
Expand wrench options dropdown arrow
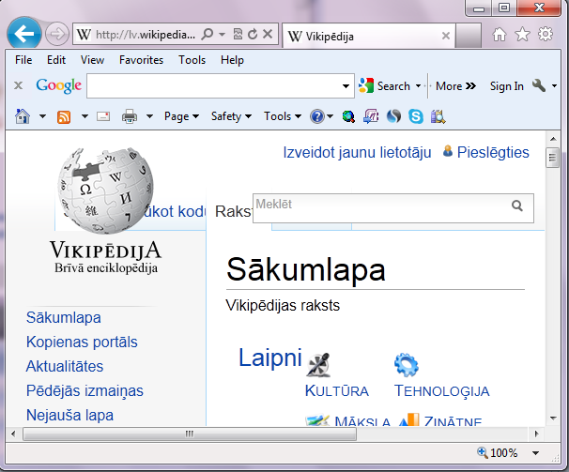tap(554, 86)
